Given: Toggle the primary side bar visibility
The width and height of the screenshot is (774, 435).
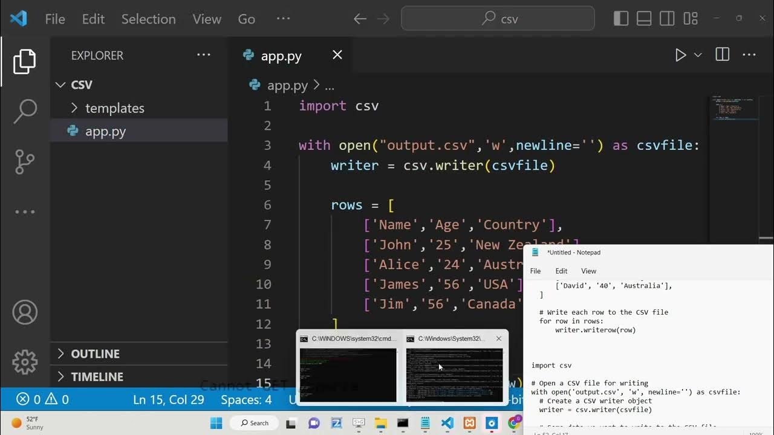Looking at the screenshot, I should (621, 19).
